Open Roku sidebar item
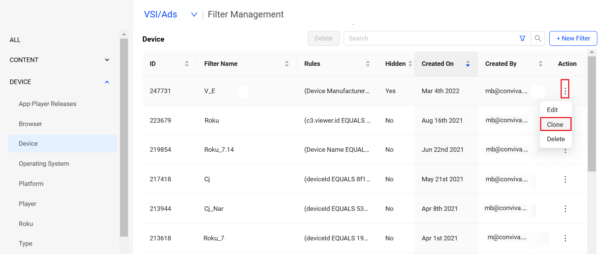Image resolution: width=600 pixels, height=254 pixels. pyautogui.click(x=26, y=224)
